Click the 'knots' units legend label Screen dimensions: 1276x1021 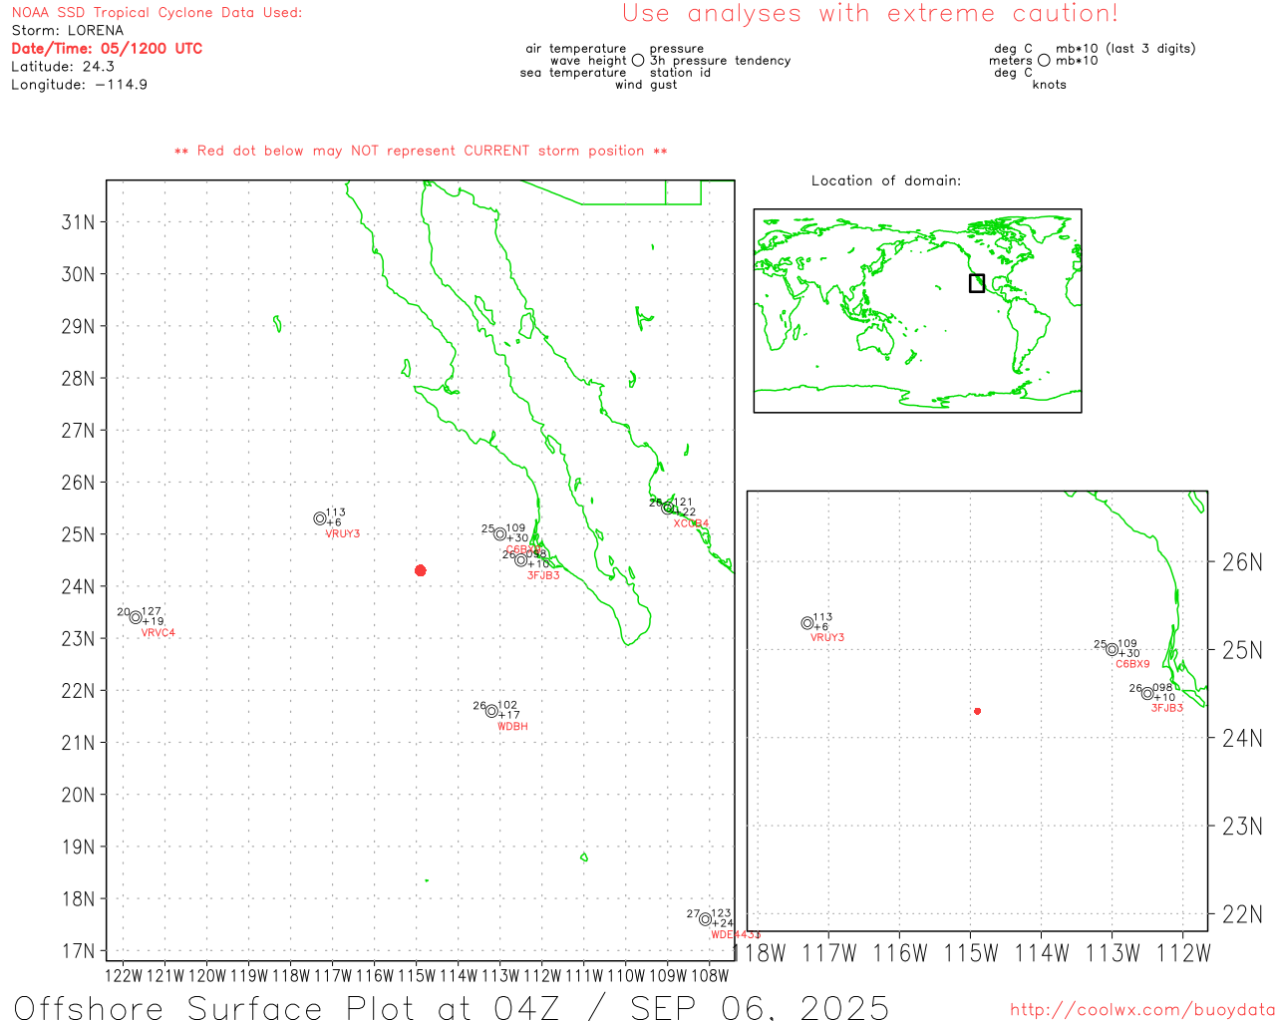coord(1049,85)
